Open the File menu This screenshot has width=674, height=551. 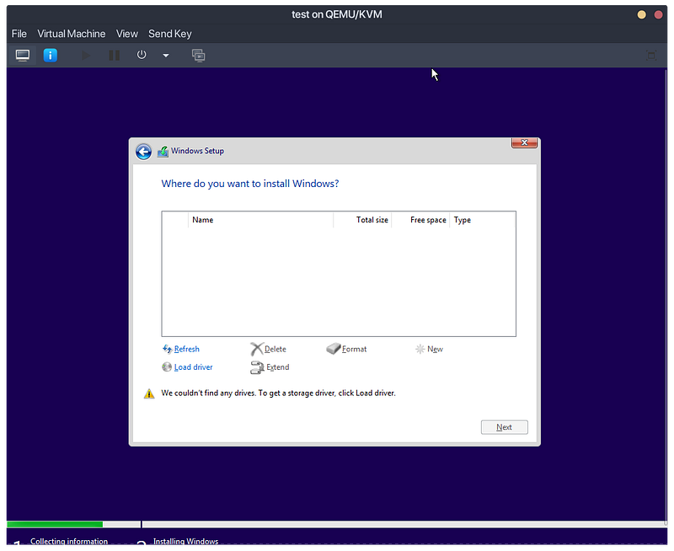click(x=19, y=34)
